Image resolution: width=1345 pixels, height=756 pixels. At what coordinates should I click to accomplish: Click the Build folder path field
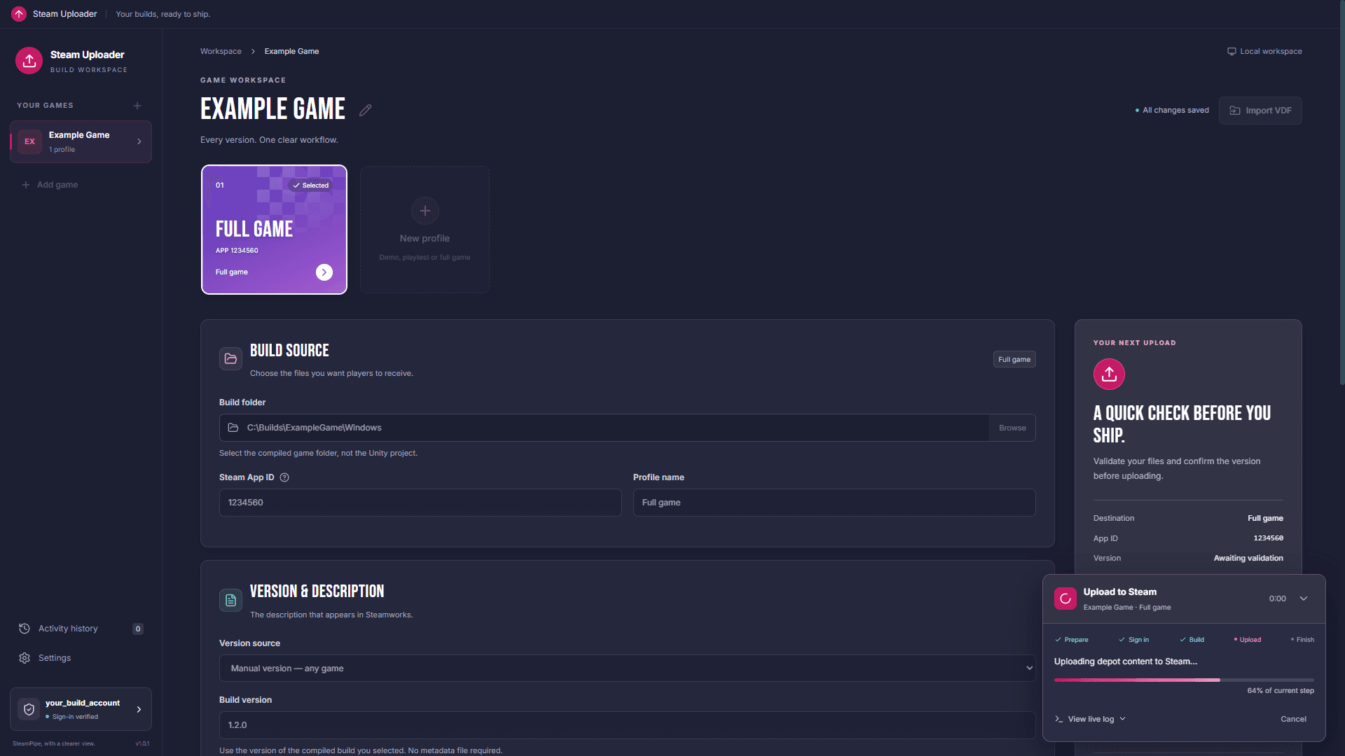click(604, 428)
